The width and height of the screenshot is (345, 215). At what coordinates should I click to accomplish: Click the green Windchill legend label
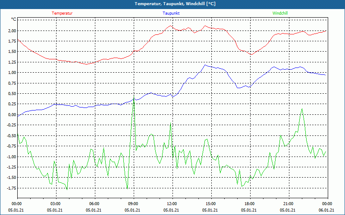tap(280, 13)
